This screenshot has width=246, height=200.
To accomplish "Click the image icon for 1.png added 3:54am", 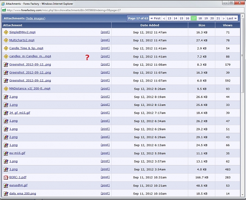I will [6, 169].
